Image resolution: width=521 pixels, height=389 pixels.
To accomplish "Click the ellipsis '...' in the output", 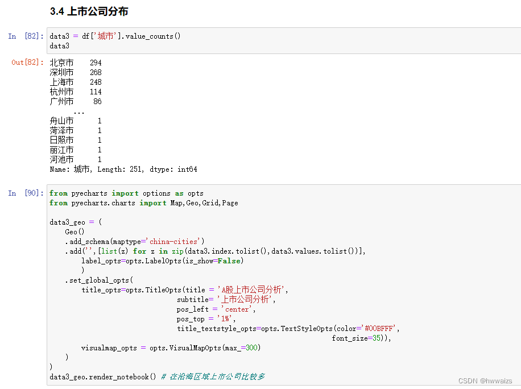I will tap(79, 113).
